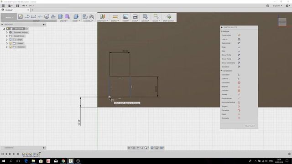Open the Assemble menu dropdown label
This screenshot has height=164, width=292.
(x=88, y=21)
